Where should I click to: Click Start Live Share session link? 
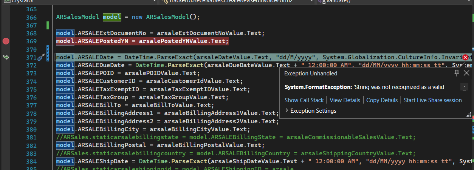(x=432, y=100)
